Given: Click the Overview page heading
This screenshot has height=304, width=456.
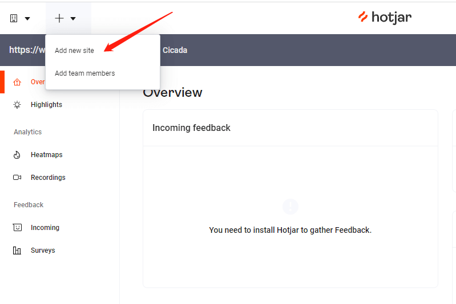Looking at the screenshot, I should (172, 93).
